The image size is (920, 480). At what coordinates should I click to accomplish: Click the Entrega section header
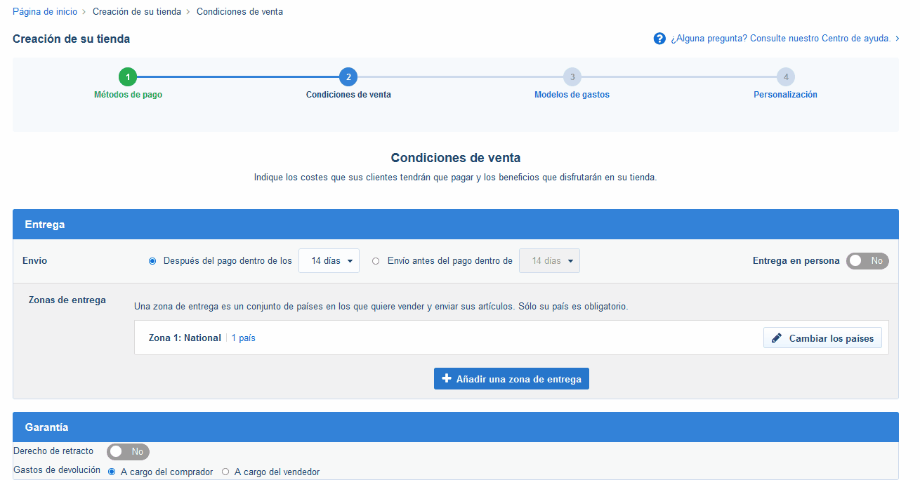(456, 225)
